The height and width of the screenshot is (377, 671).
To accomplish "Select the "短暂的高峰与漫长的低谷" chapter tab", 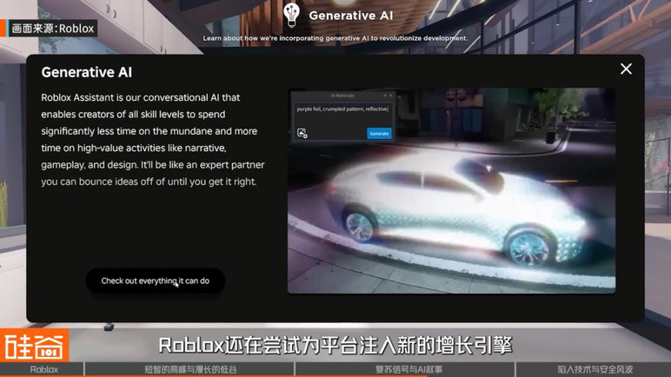I will coord(190,369).
